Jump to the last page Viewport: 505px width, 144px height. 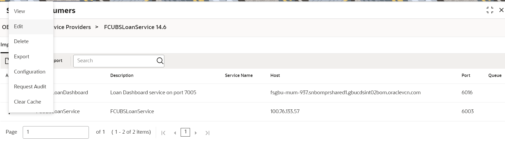[207, 133]
